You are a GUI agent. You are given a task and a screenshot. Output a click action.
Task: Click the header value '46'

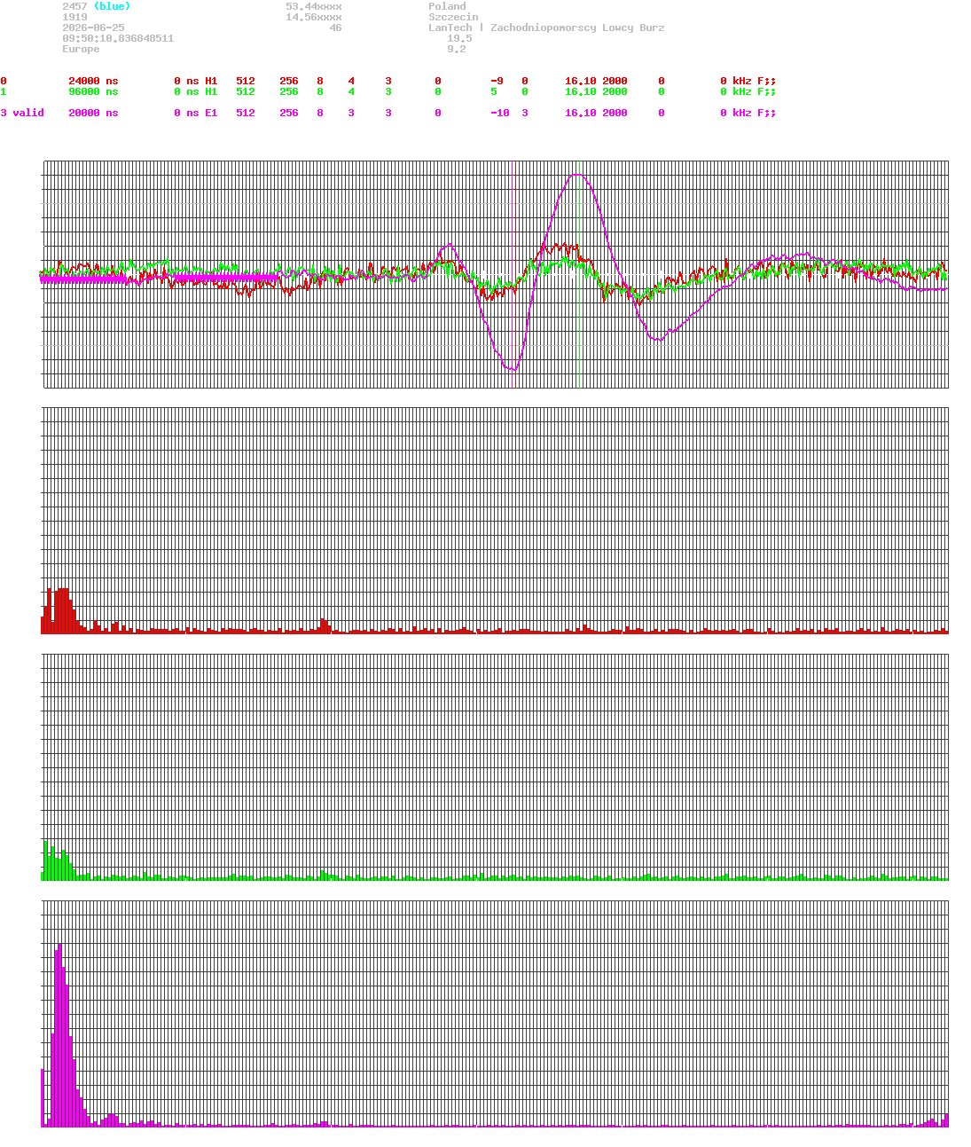click(335, 27)
